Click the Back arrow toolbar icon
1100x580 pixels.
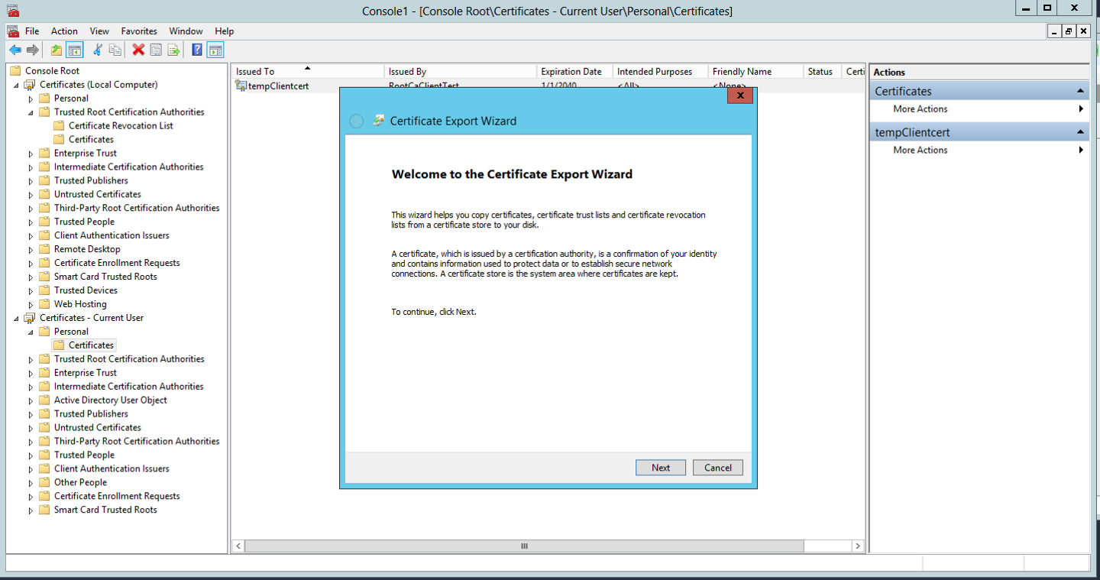click(x=15, y=50)
